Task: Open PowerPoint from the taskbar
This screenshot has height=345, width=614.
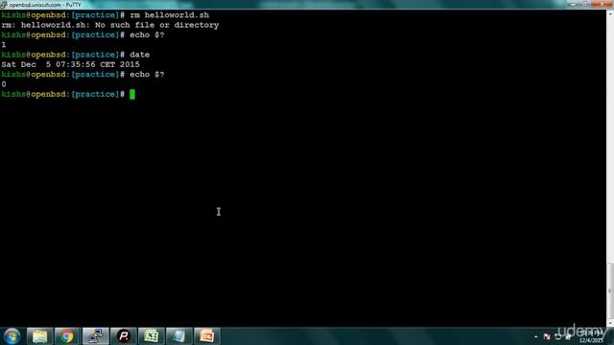Action: [x=207, y=336]
